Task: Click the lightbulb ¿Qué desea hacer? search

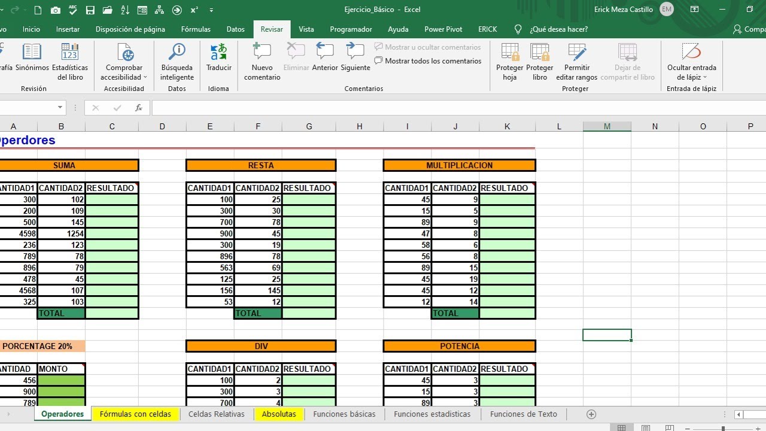Action: click(552, 29)
